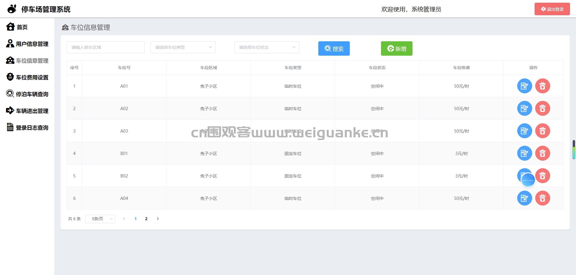Click 欢迎使用，系统管理员 greeting text
576x275 pixels.
411,9
